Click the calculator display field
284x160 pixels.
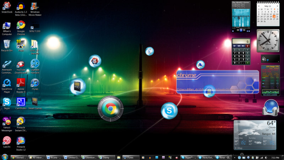coord(241,42)
